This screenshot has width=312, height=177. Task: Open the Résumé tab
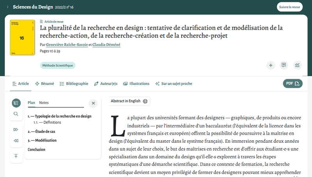pos(44,83)
